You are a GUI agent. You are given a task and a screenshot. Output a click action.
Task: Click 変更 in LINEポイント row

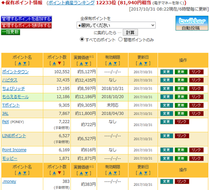coord(167,136)
